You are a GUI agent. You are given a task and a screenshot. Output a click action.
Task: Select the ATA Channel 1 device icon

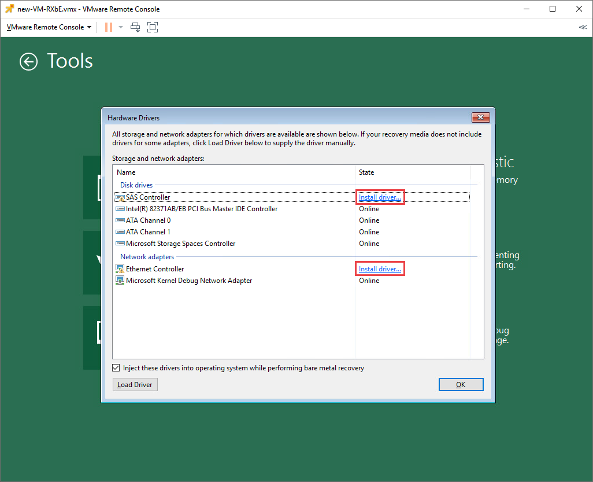120,231
